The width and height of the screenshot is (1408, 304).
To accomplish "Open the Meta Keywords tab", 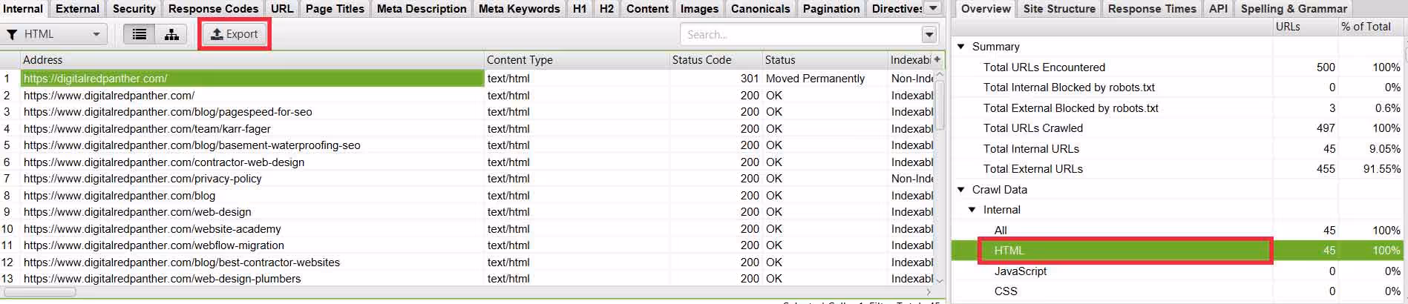I will [519, 9].
